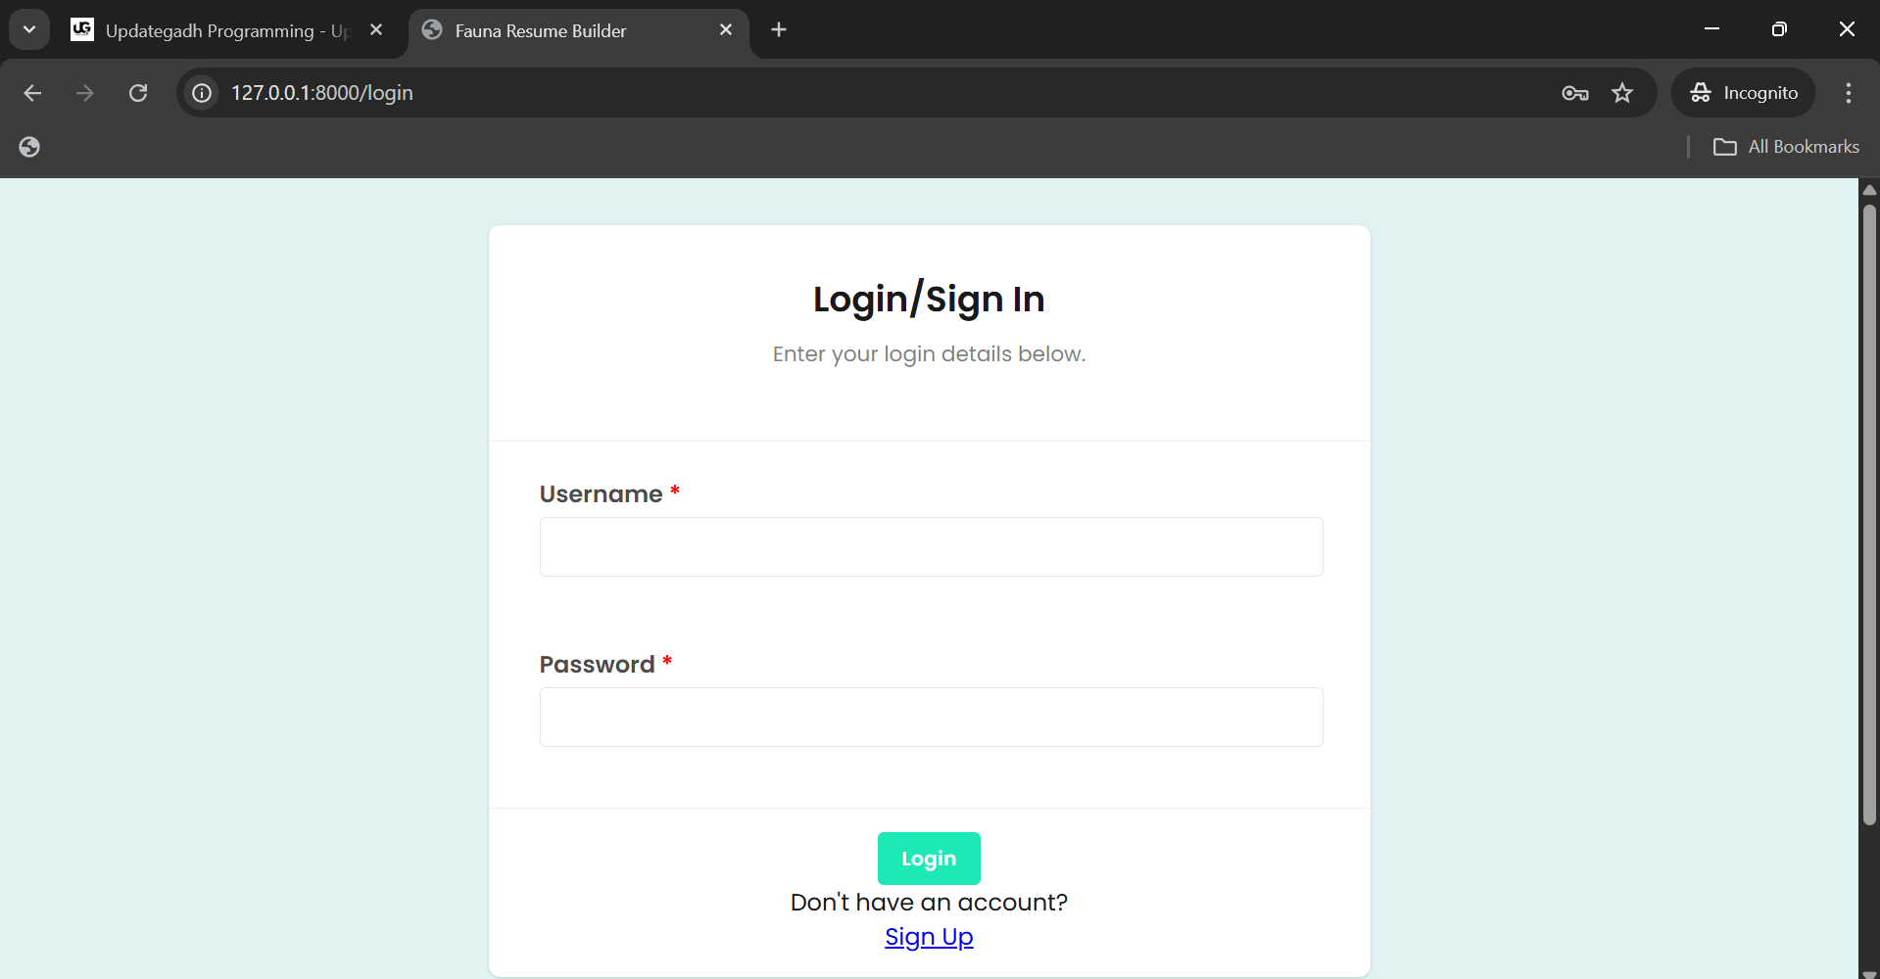Bookmark this page with the star icon
The width and height of the screenshot is (1880, 979).
pos(1622,93)
